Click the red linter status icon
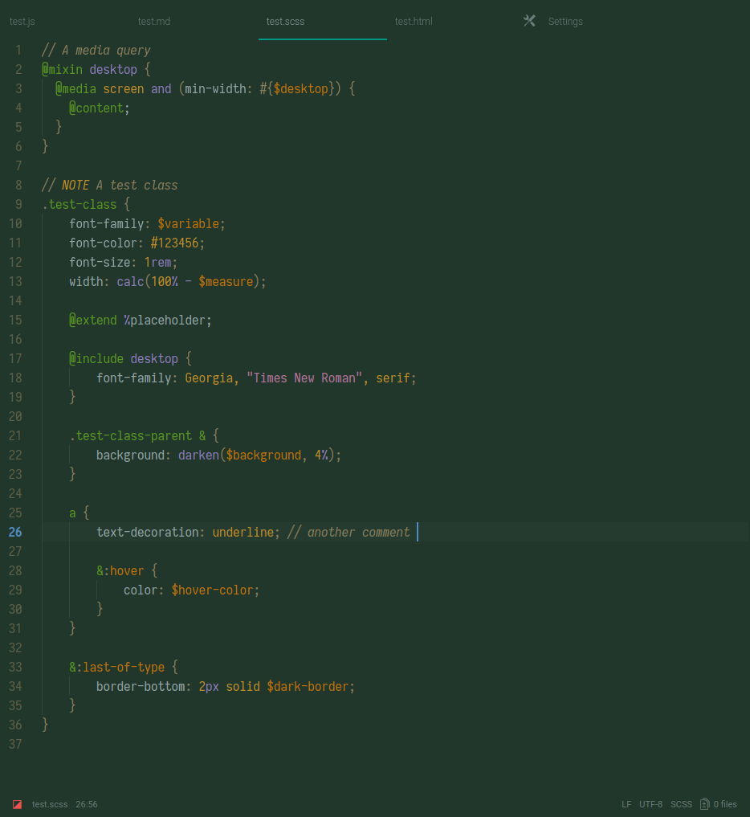Viewport: 750px width, 817px height. coord(17,804)
